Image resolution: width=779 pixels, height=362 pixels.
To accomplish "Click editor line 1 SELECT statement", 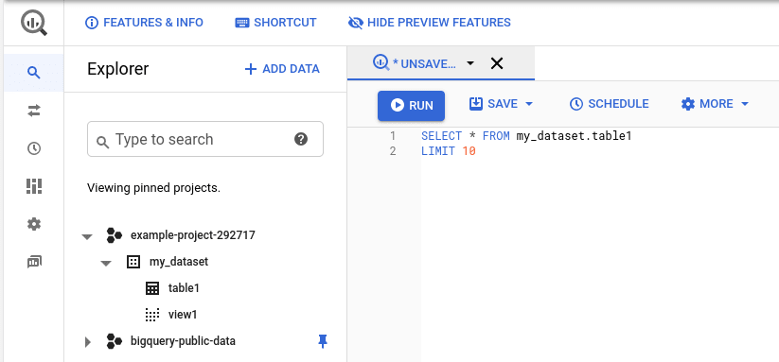I will (526, 136).
